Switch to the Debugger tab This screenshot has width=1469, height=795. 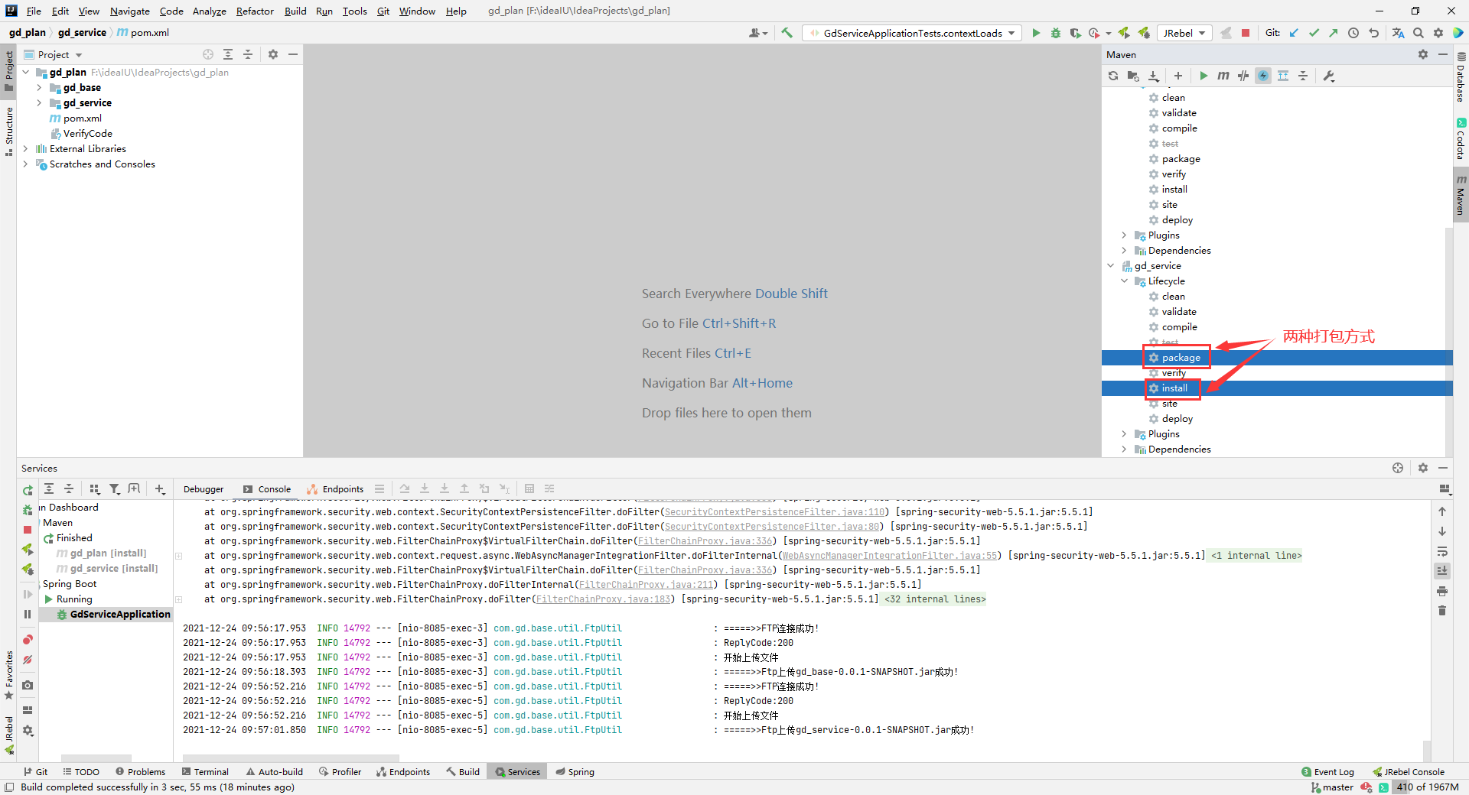tap(204, 489)
